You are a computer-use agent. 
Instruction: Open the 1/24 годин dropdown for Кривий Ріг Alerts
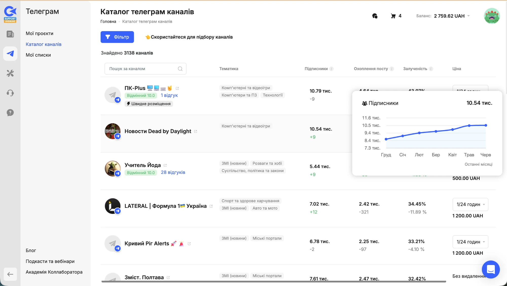pos(470,242)
